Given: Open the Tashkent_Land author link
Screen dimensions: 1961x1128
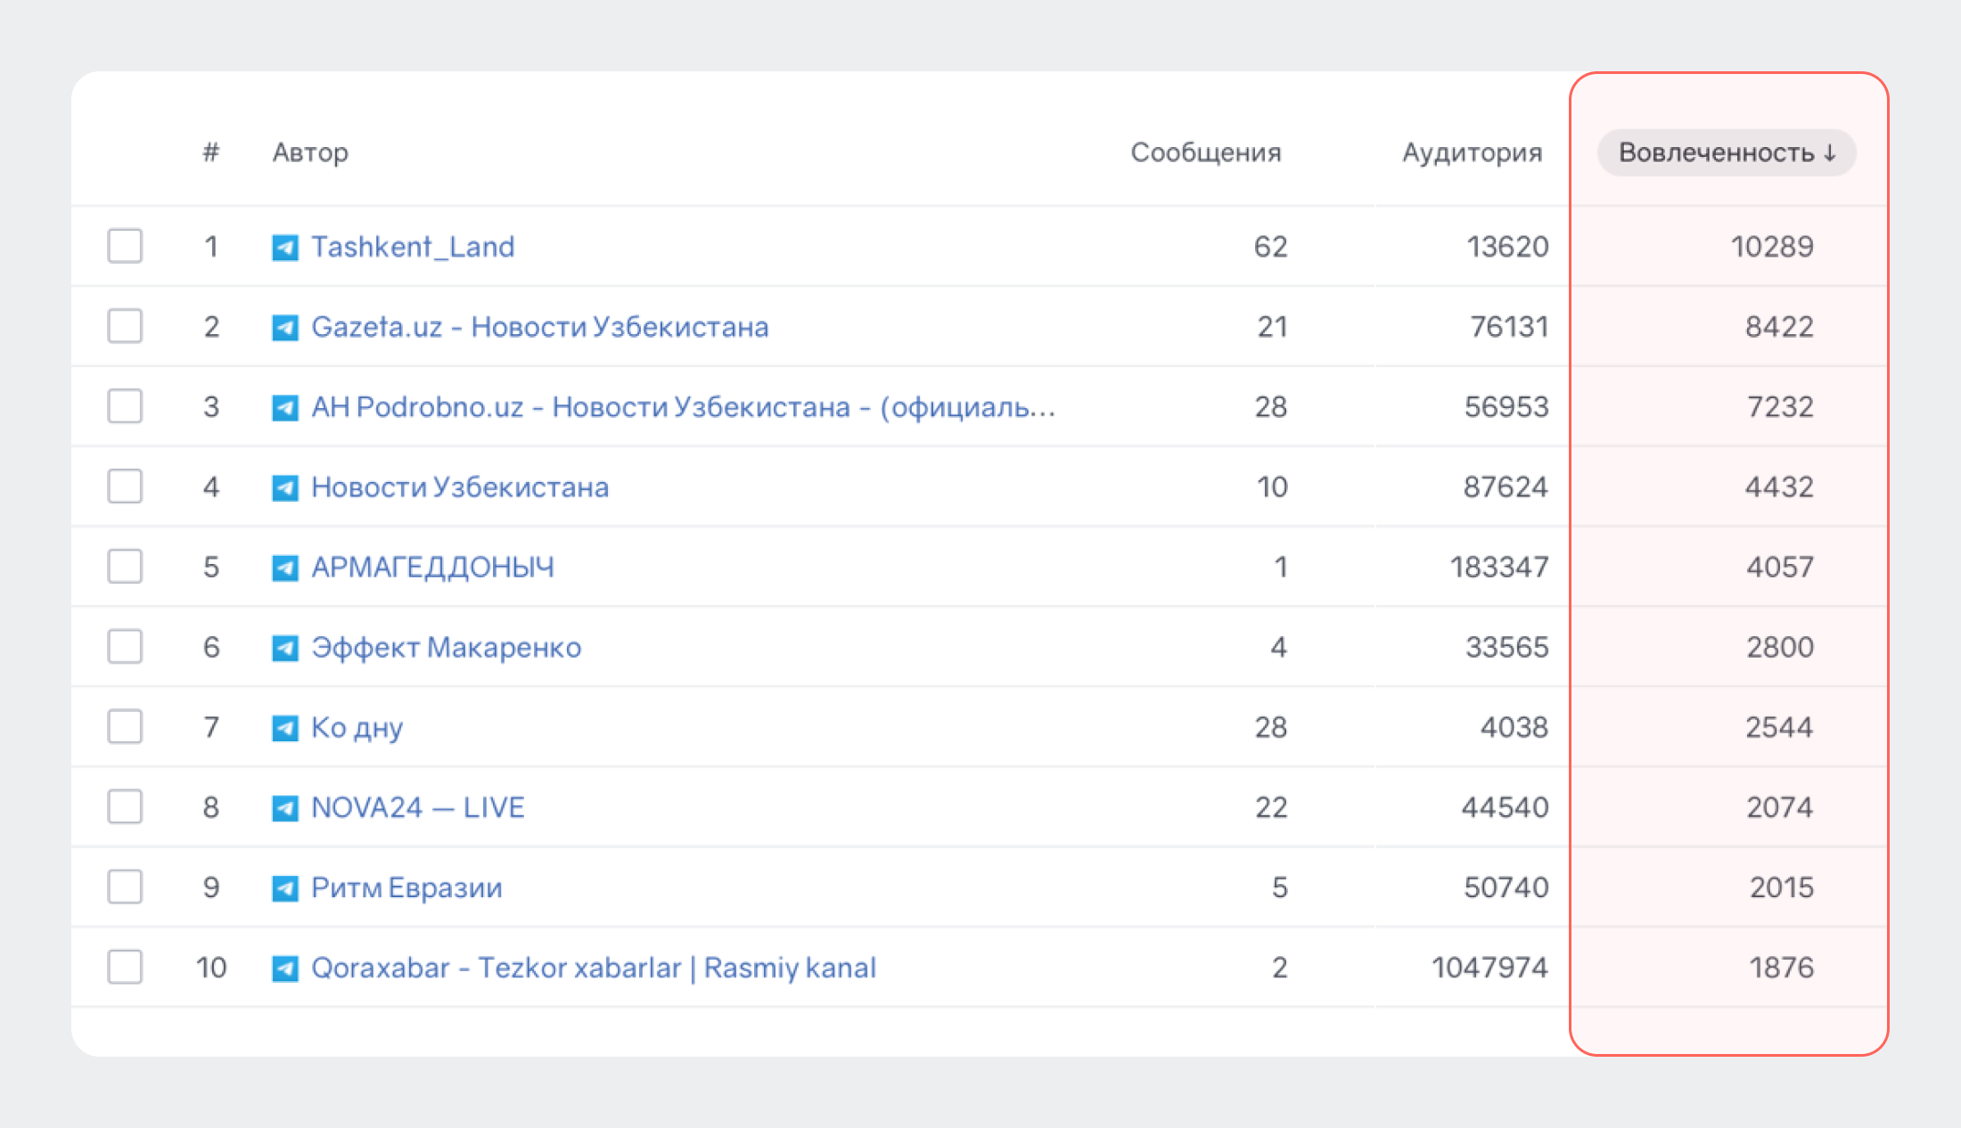Looking at the screenshot, I should [x=413, y=247].
